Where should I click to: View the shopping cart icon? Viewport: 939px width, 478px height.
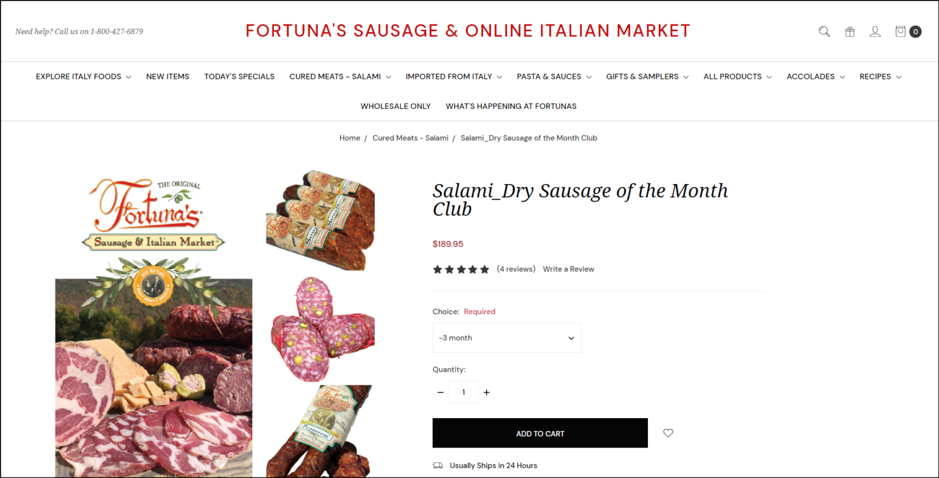coord(904,31)
